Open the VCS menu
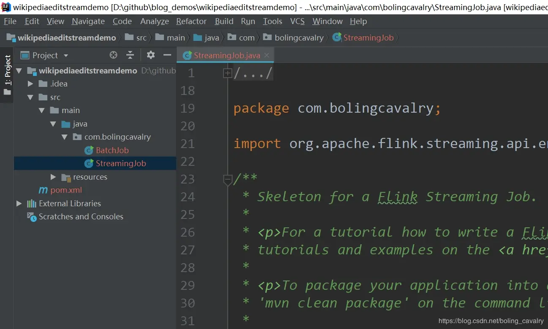 (297, 22)
